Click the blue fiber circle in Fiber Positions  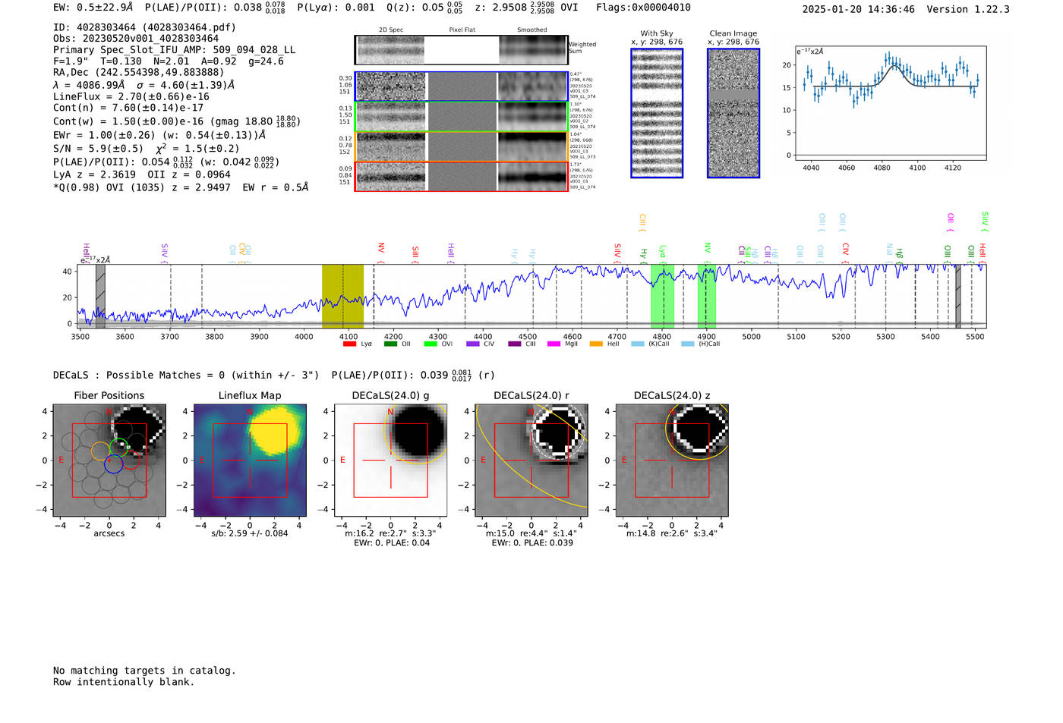[113, 464]
